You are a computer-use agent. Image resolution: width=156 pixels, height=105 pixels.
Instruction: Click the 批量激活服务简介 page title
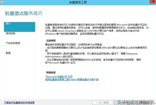24,13
